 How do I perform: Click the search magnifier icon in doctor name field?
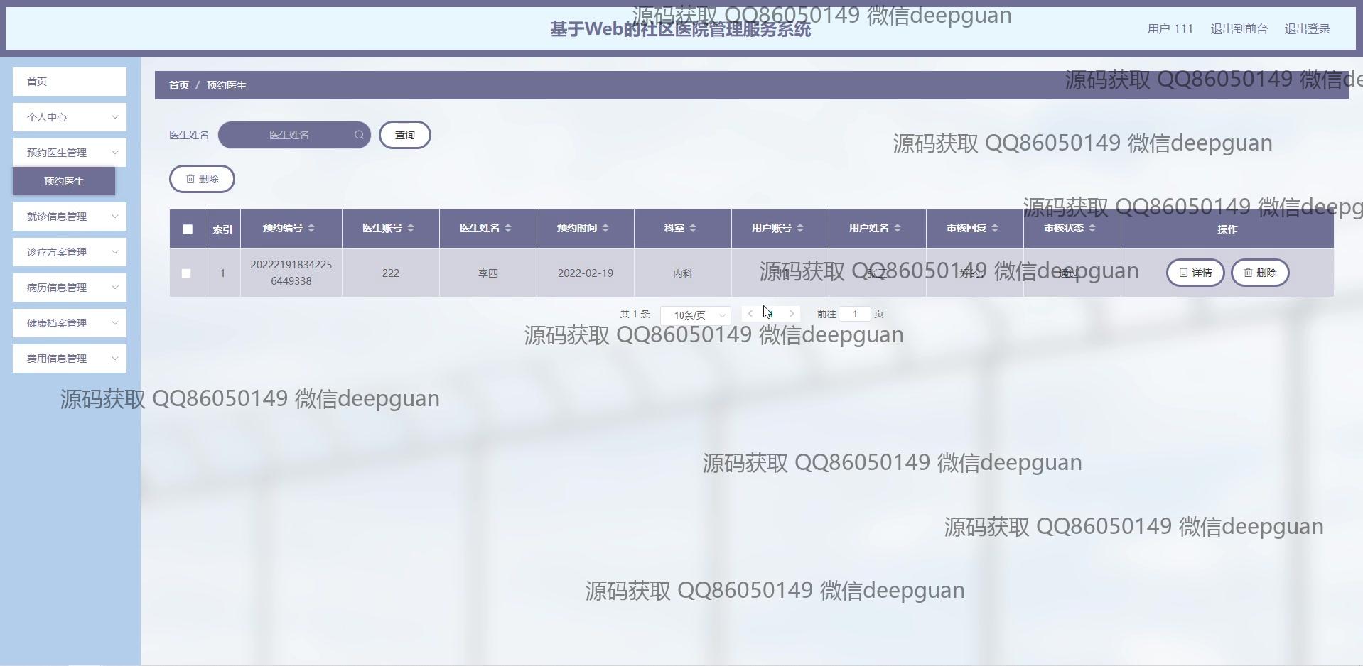coord(359,135)
